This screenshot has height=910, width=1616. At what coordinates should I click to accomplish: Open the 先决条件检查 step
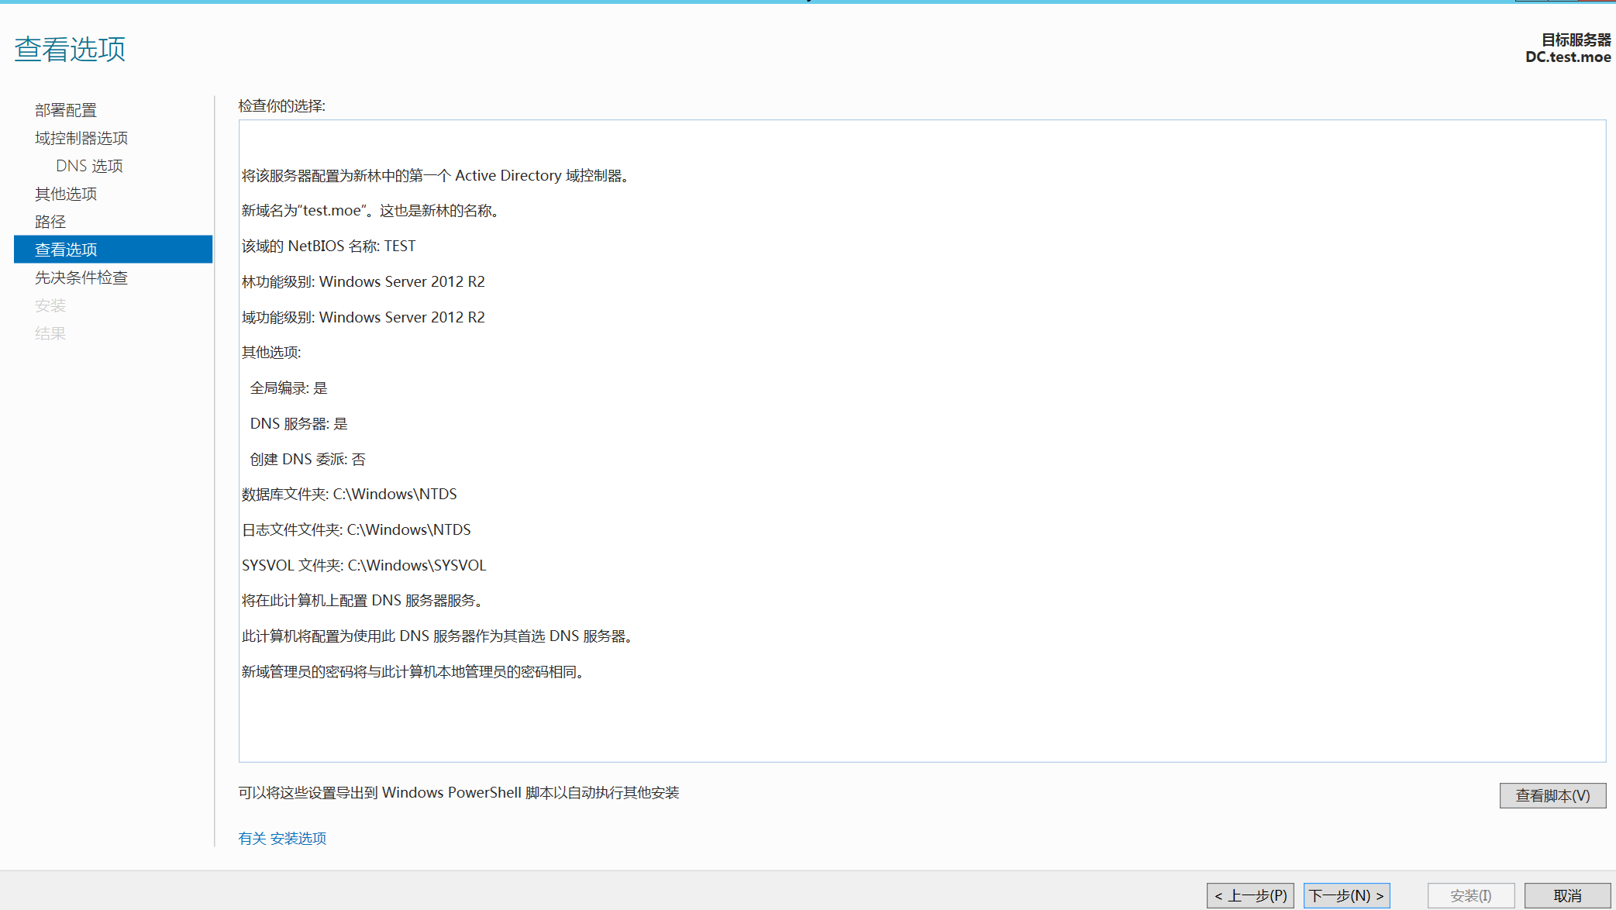tap(81, 277)
